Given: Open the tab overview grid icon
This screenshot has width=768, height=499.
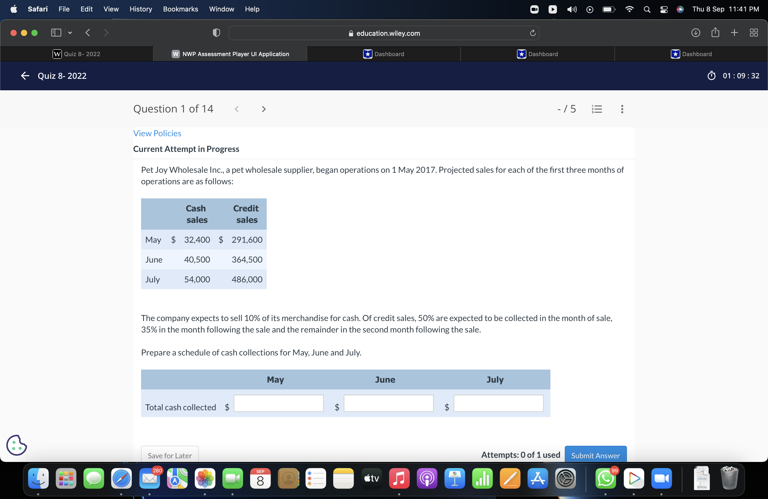Looking at the screenshot, I should [754, 33].
